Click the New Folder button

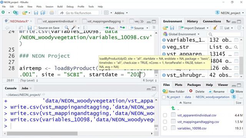pyautogui.click(x=173, y=91)
